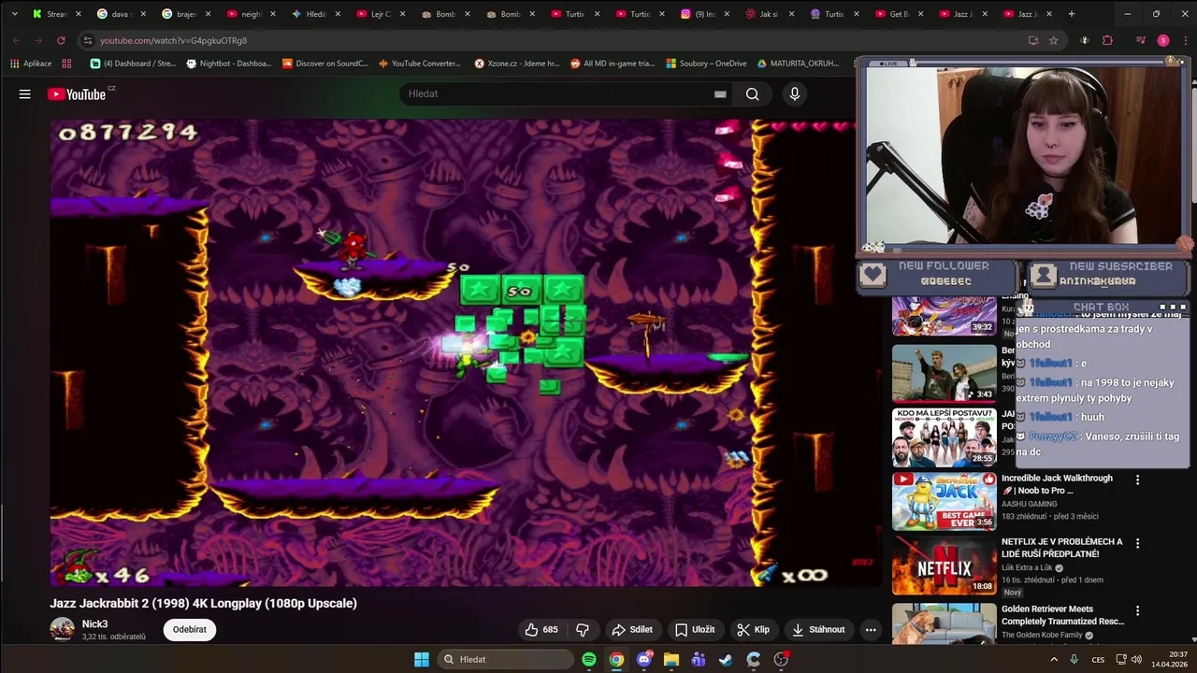Open Nick3 channel avatar

click(62, 629)
